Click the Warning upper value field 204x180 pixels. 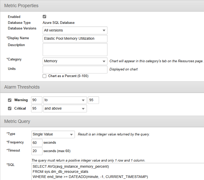(93, 100)
